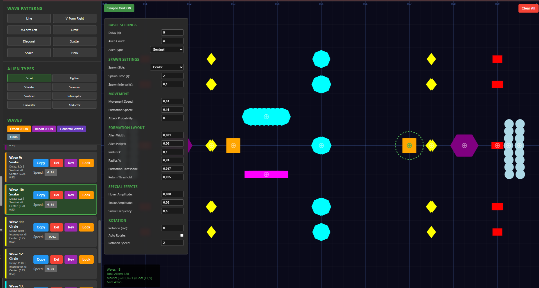Click the magenta bar formation marker

tap(266, 174)
